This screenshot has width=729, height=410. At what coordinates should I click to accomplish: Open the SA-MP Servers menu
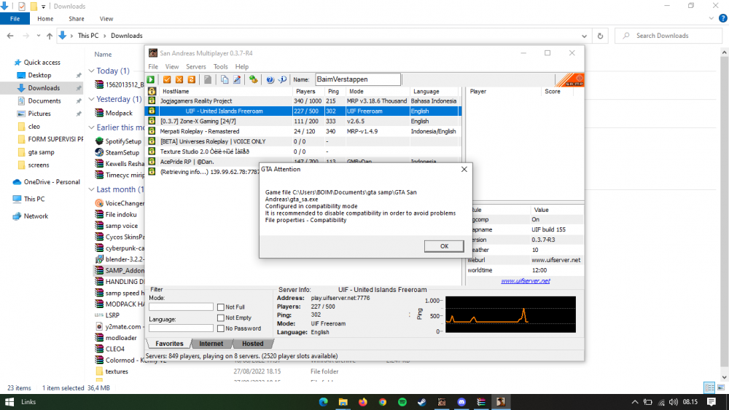pyautogui.click(x=195, y=66)
